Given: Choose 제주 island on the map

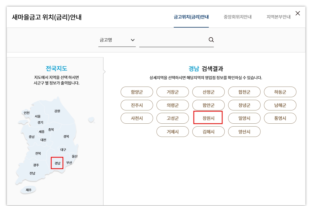Looking at the screenshot, I should 29,190.
